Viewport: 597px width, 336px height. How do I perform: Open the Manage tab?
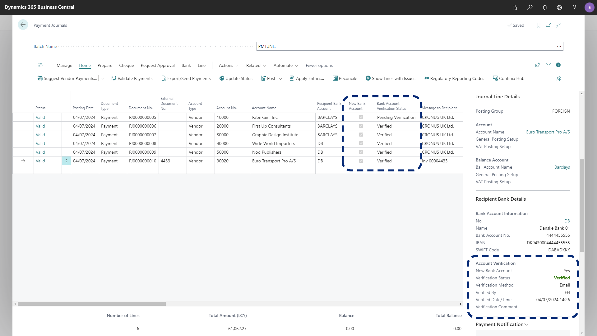click(x=64, y=65)
